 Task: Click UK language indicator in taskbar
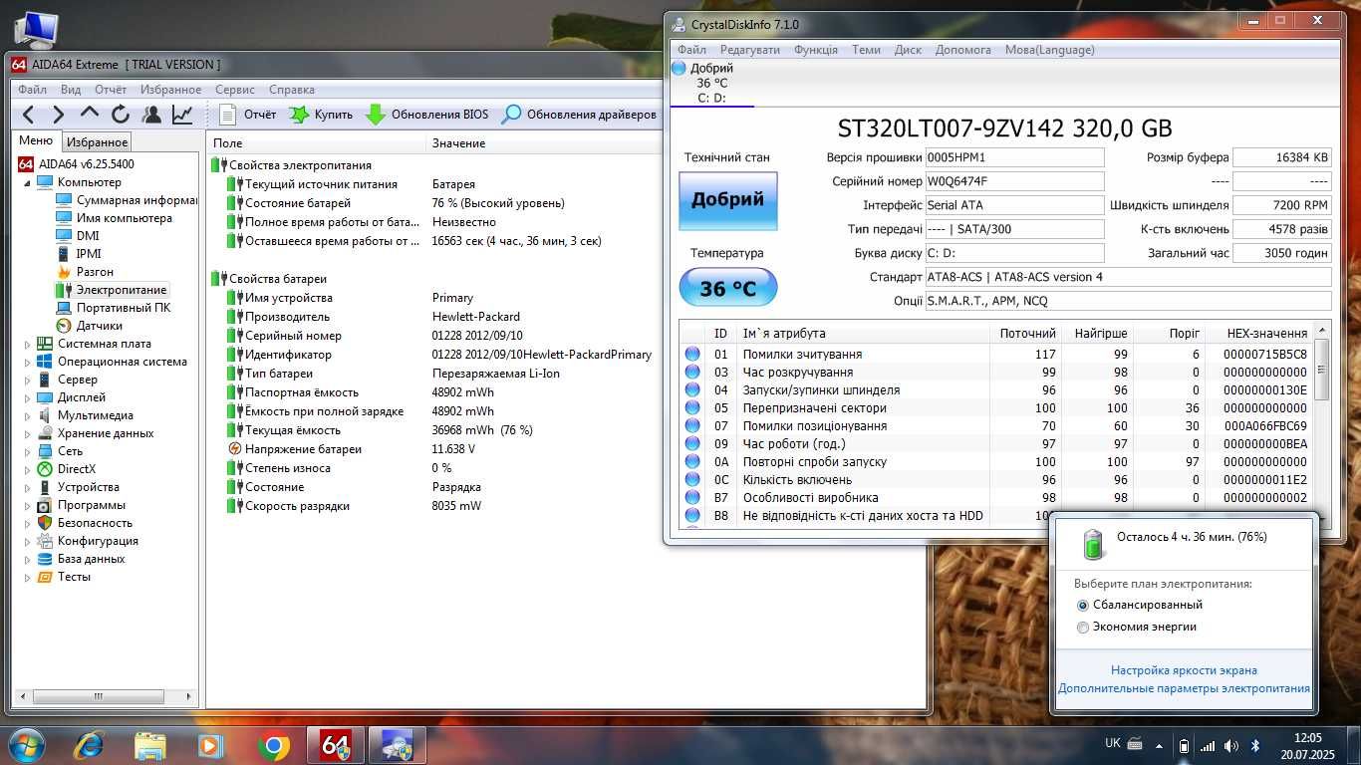pyautogui.click(x=1113, y=743)
